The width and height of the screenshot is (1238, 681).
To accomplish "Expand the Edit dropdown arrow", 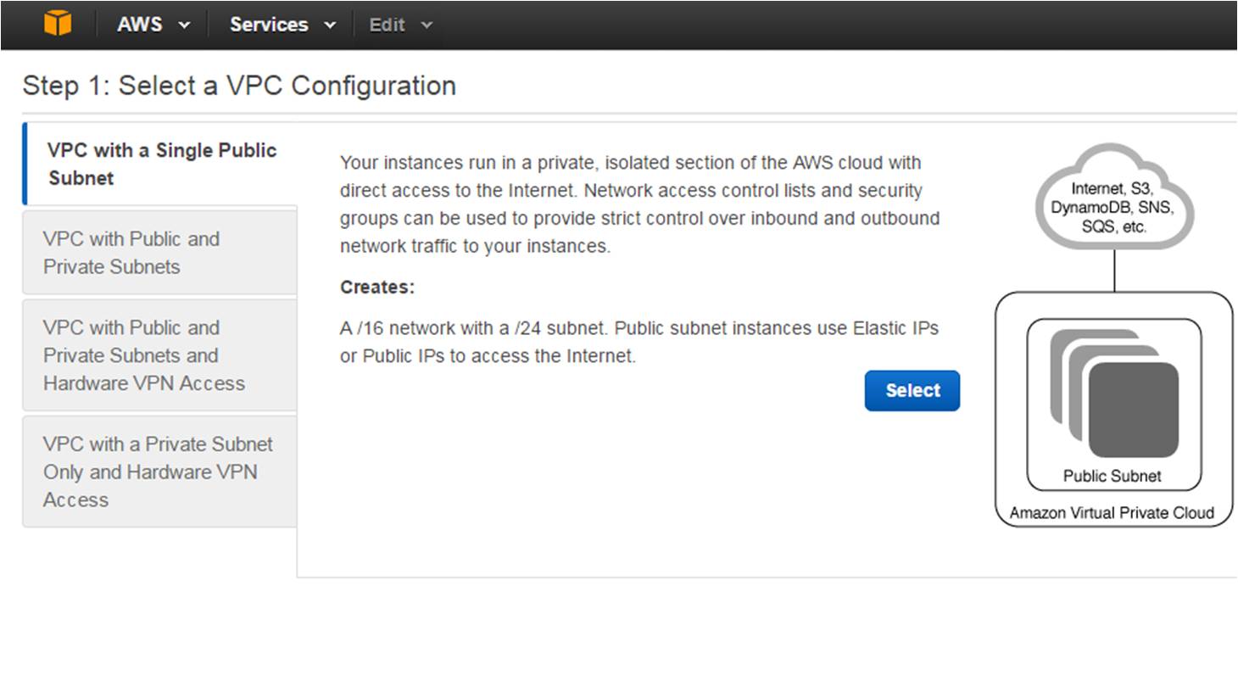I will (427, 25).
